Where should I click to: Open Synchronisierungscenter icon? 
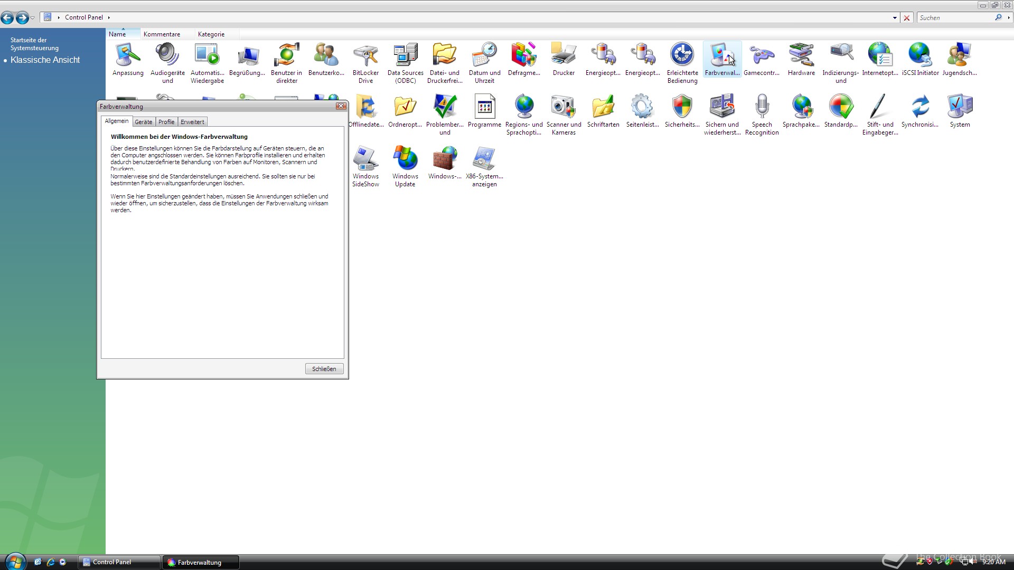pyautogui.click(x=920, y=111)
